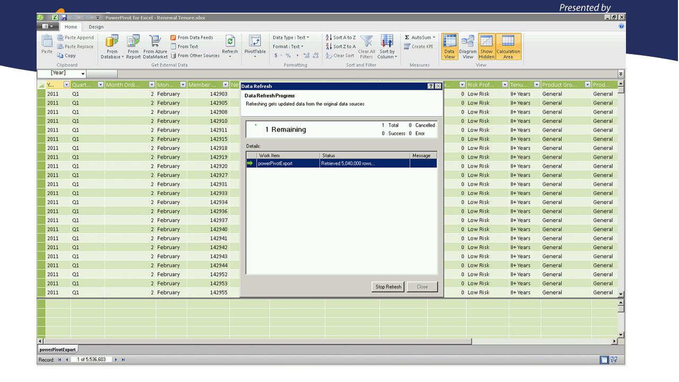This screenshot has height=382, width=679.
Task: Copy the selection with the Copy command
Action: 67,56
